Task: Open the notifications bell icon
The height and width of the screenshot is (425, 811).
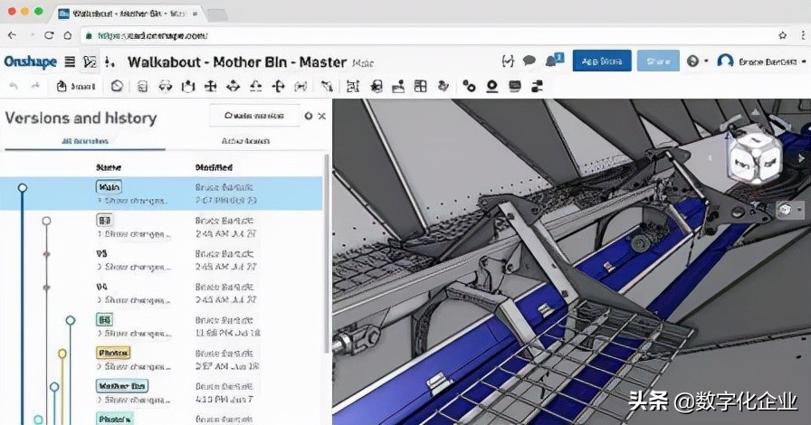Action: [x=554, y=61]
